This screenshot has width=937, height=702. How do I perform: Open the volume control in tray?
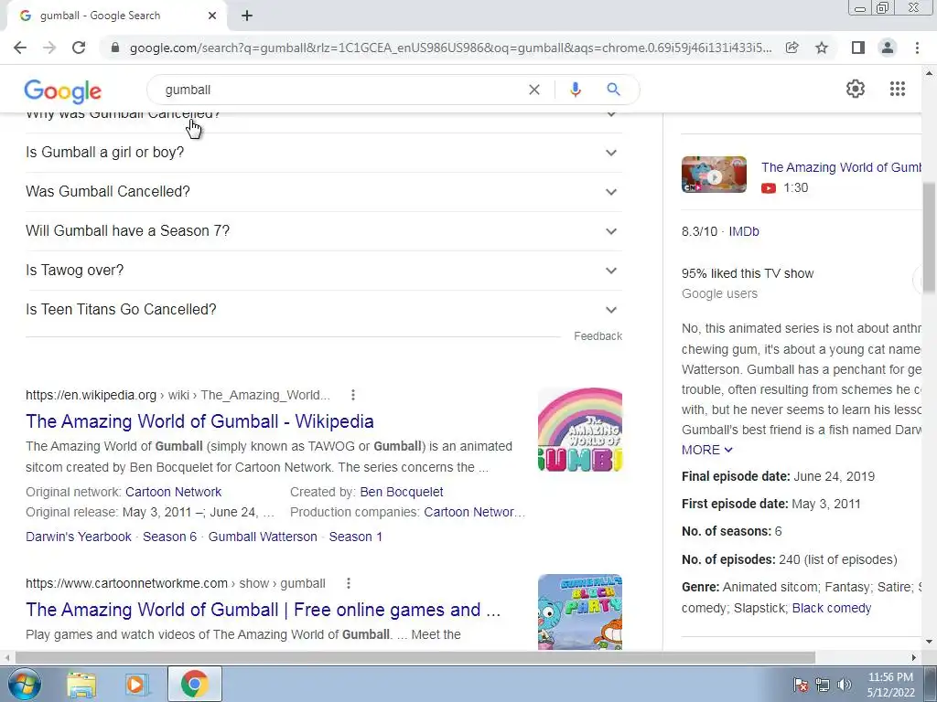click(844, 685)
